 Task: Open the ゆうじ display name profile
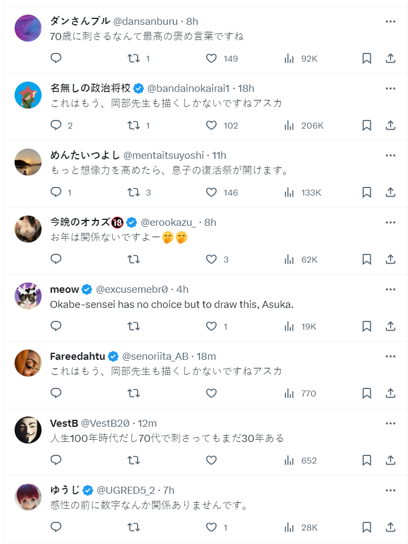tap(65, 490)
